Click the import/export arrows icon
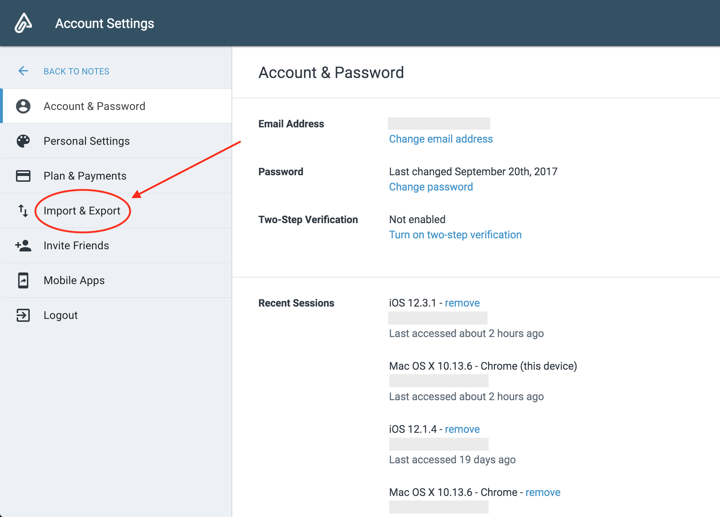The image size is (720, 517). (x=23, y=211)
